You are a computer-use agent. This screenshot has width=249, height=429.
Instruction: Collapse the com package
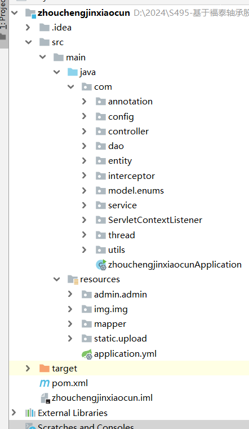(71, 87)
